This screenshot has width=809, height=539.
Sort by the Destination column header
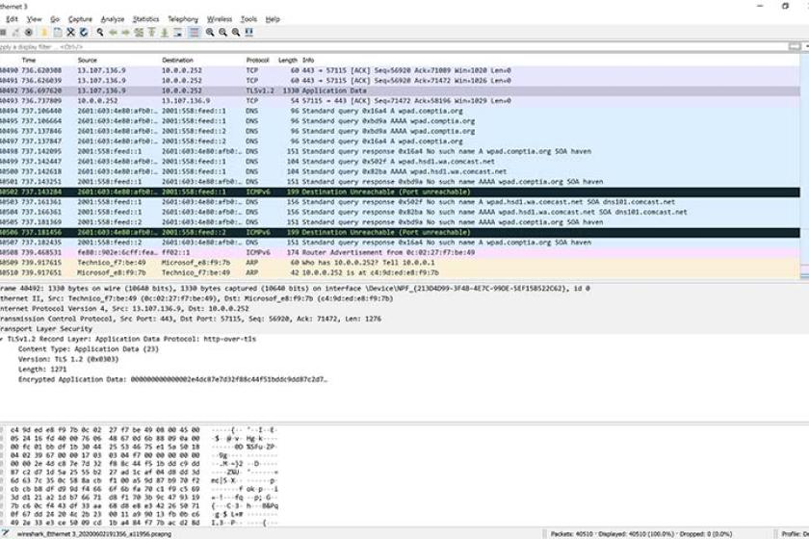click(x=177, y=60)
